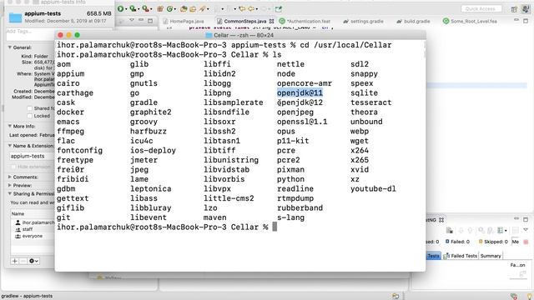Viewport: 534px width, 300px height.
Task: Click the highlighted openjdk@11 entry in Terminal
Action: [x=300, y=92]
